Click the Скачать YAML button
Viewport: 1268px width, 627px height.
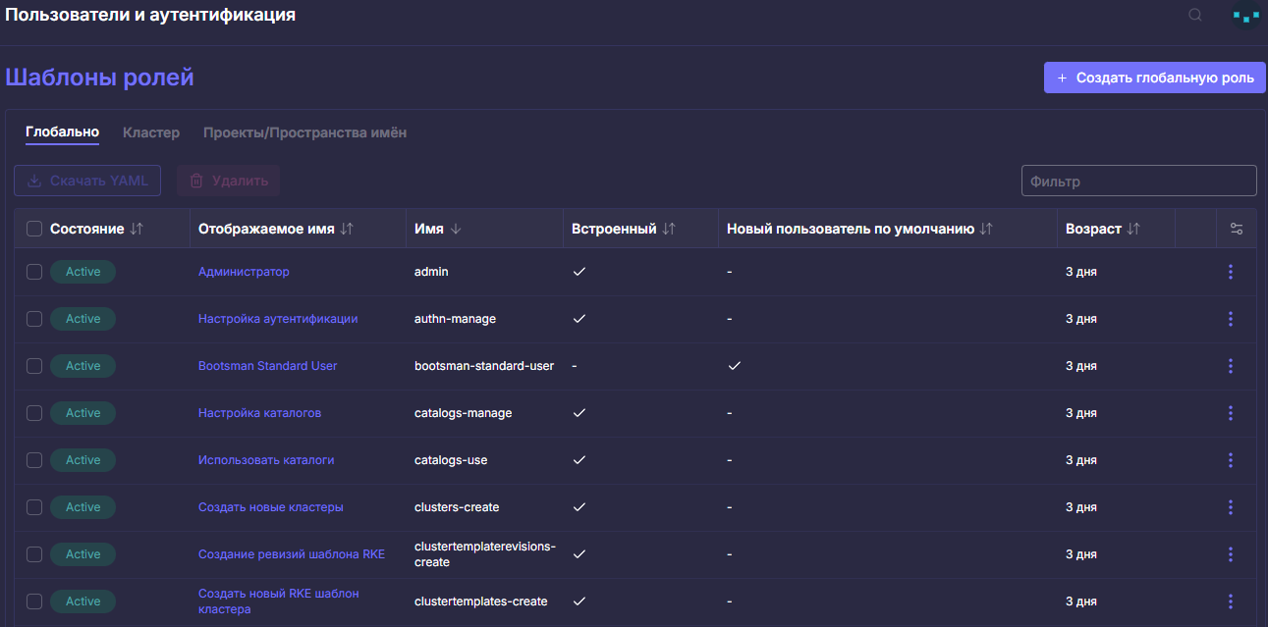(x=87, y=181)
